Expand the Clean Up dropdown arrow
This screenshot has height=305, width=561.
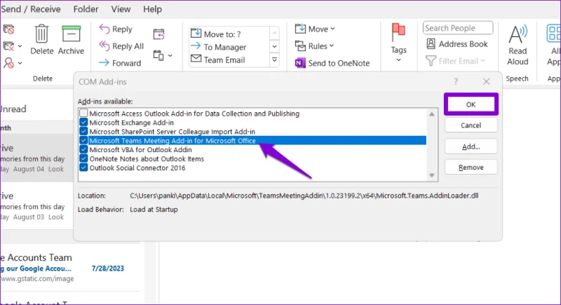20,46
